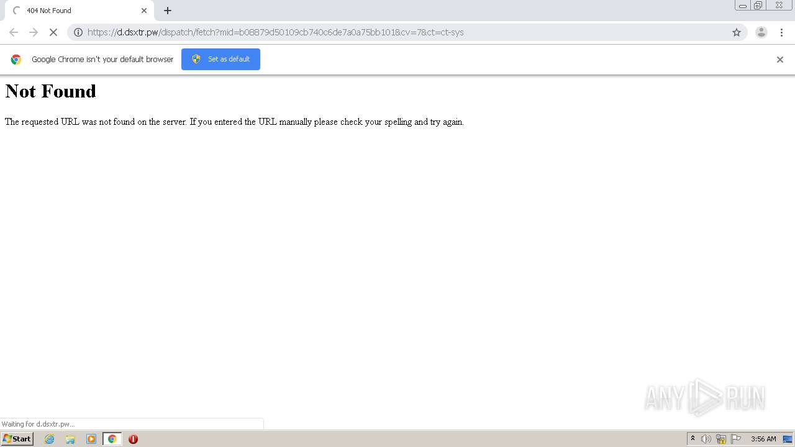
Task: Select the 404 Not Found tab
Action: tap(79, 11)
